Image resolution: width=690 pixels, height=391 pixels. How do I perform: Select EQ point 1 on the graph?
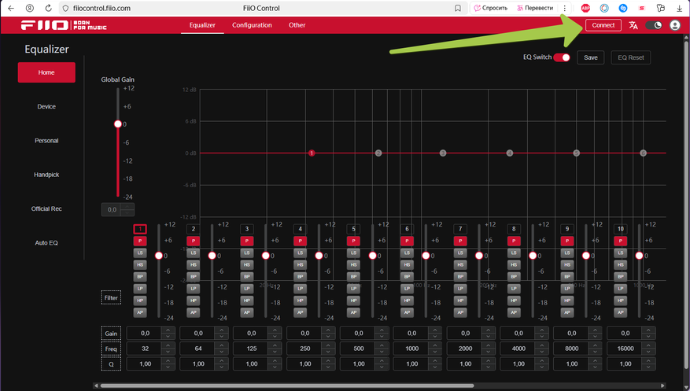312,153
